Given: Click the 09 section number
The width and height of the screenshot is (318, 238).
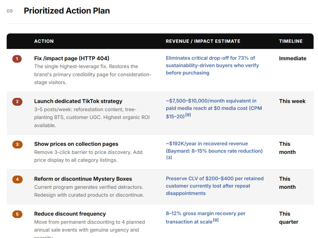Looking at the screenshot, I should point(10,11).
